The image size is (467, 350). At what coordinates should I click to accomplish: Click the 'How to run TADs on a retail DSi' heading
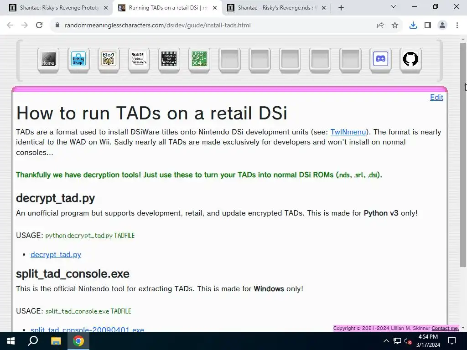pos(151,113)
